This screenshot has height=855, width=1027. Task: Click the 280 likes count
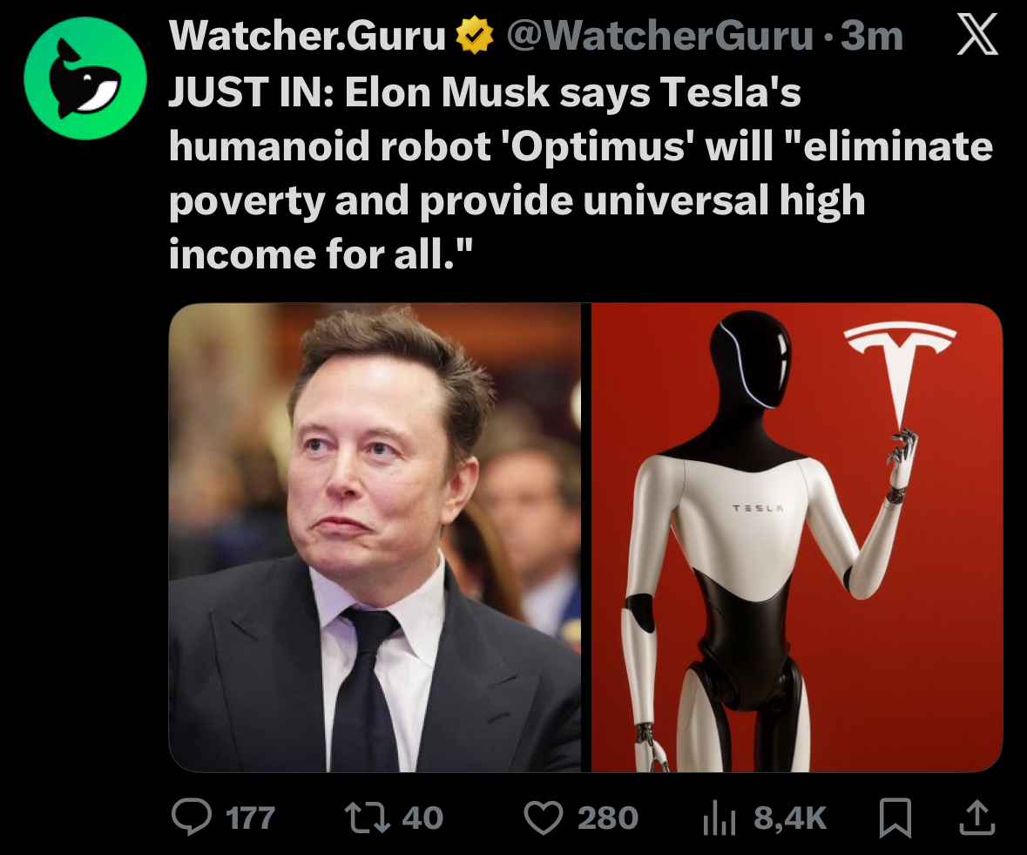click(x=608, y=818)
